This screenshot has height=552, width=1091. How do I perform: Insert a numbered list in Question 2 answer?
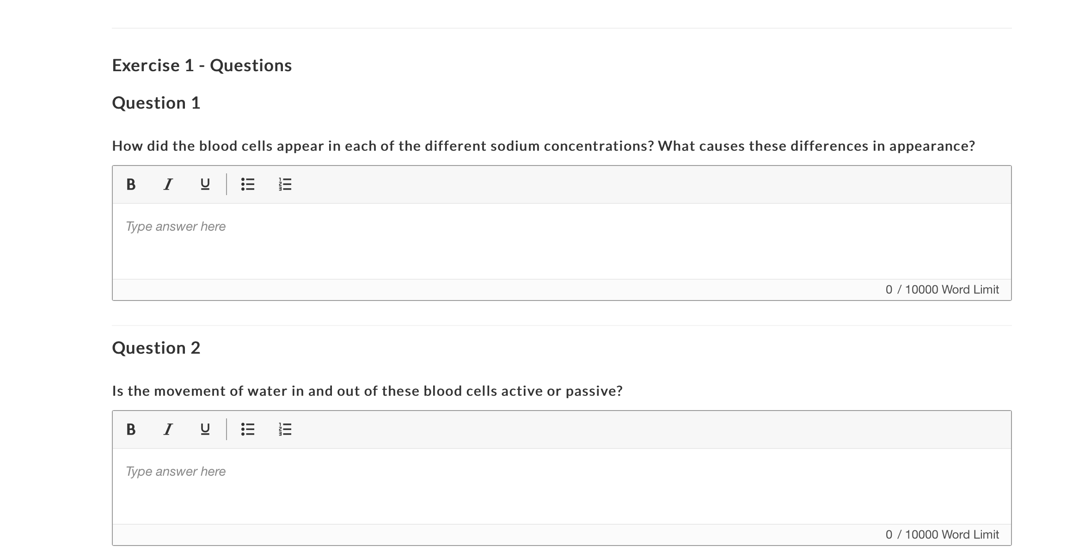point(285,429)
